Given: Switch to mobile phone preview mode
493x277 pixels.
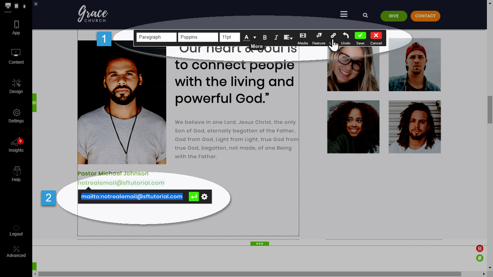Looking at the screenshot, I should (x=24, y=6).
